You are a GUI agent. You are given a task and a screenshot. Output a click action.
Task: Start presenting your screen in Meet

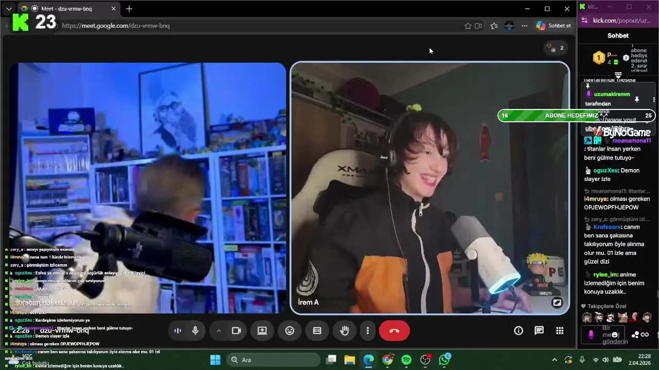pyautogui.click(x=262, y=330)
